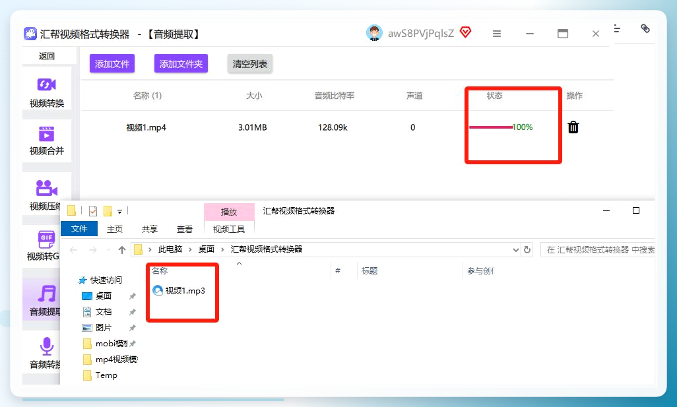The height and width of the screenshot is (407, 677).
Task: Open the hamburger menu in title bar
Action: click(x=497, y=34)
